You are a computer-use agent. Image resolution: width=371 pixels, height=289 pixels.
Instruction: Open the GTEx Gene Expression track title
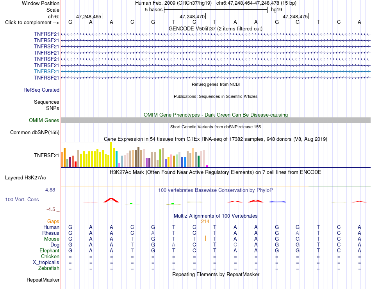216,139
